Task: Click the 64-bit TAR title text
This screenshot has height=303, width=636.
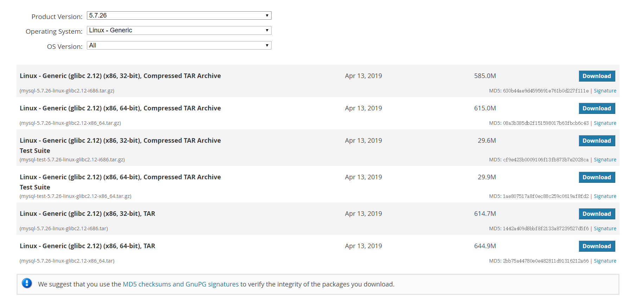Action: coord(87,246)
